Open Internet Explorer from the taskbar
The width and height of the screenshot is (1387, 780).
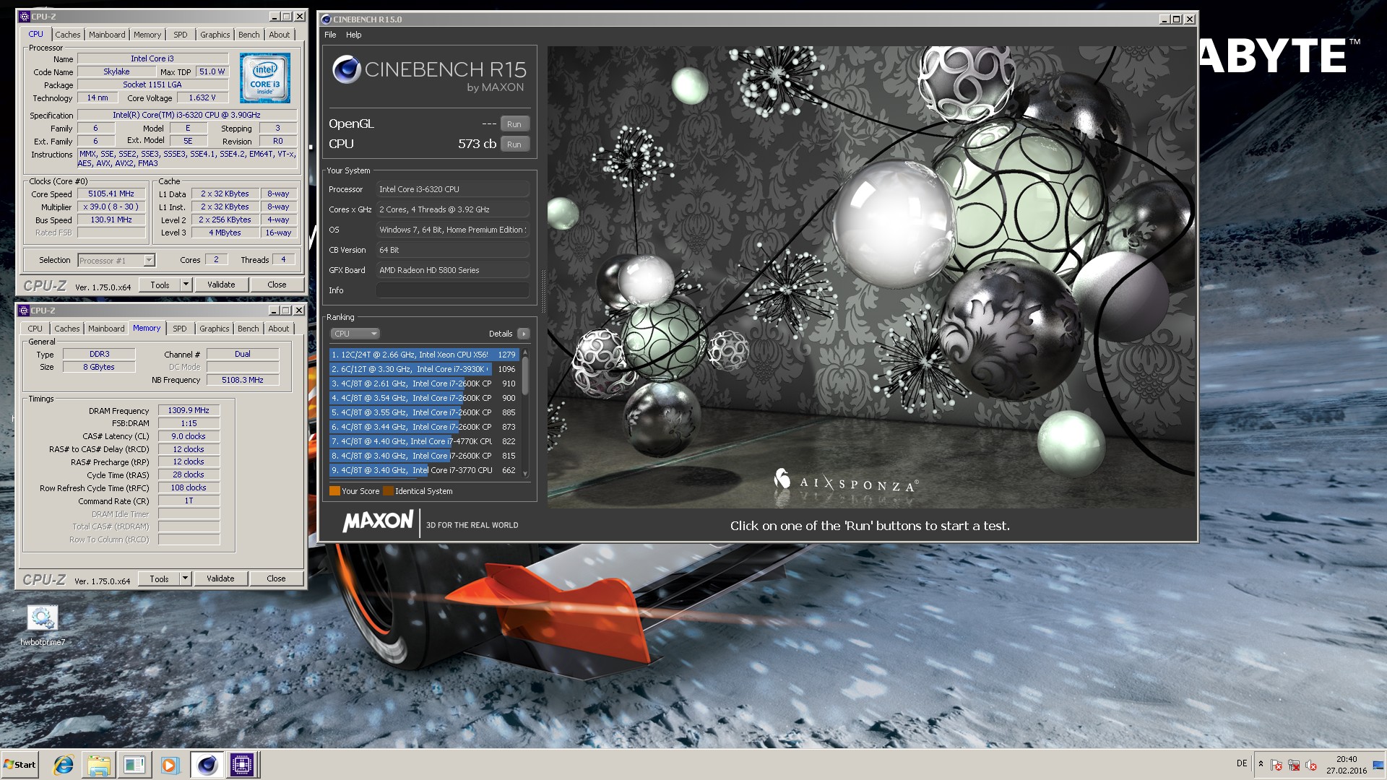pyautogui.click(x=64, y=765)
